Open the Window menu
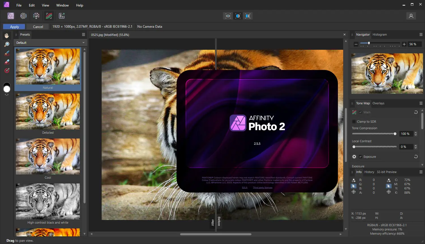 click(x=63, y=5)
